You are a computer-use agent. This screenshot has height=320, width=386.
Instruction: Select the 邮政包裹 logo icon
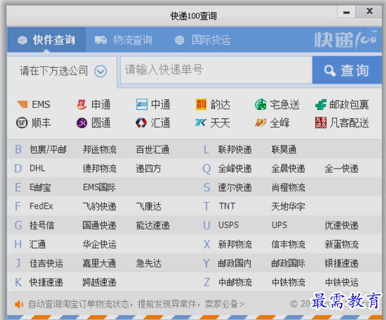coord(321,104)
